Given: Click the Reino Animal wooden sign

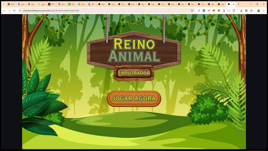Looking at the screenshot, I should [x=134, y=50].
